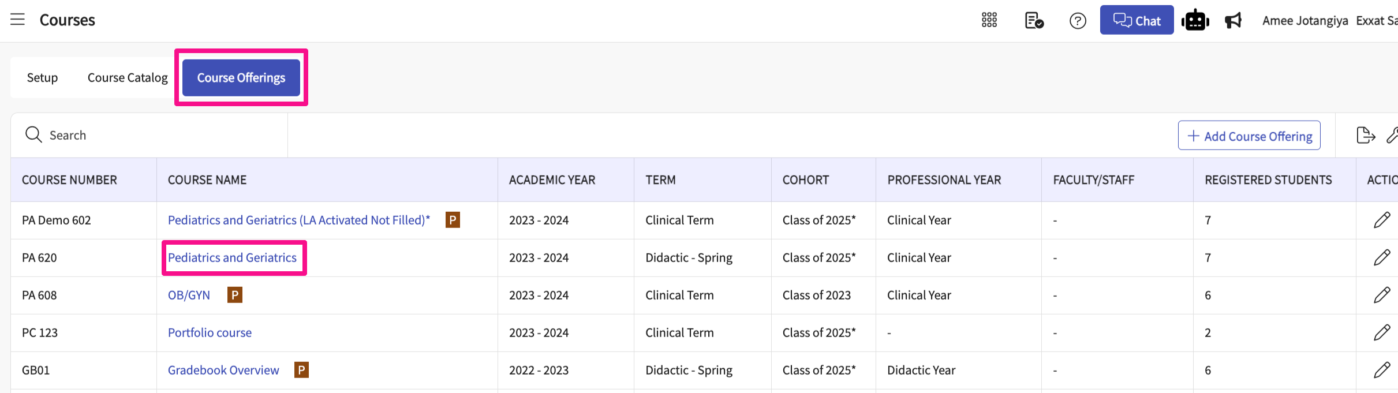This screenshot has width=1398, height=393.
Task: Edit the GB01 Gradebook Overview row
Action: pyautogui.click(x=1382, y=370)
